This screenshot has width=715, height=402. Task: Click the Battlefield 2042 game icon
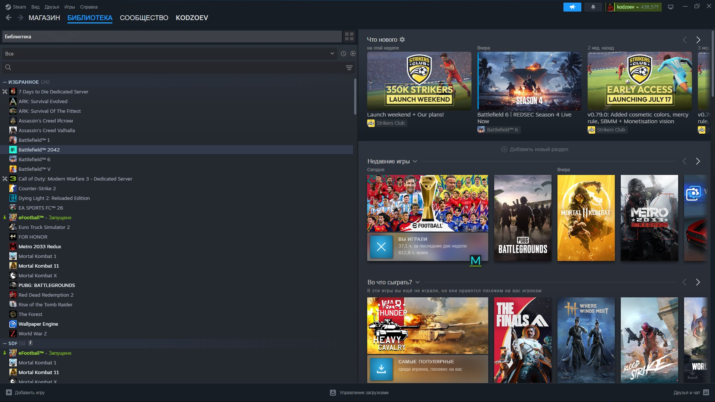coord(13,150)
